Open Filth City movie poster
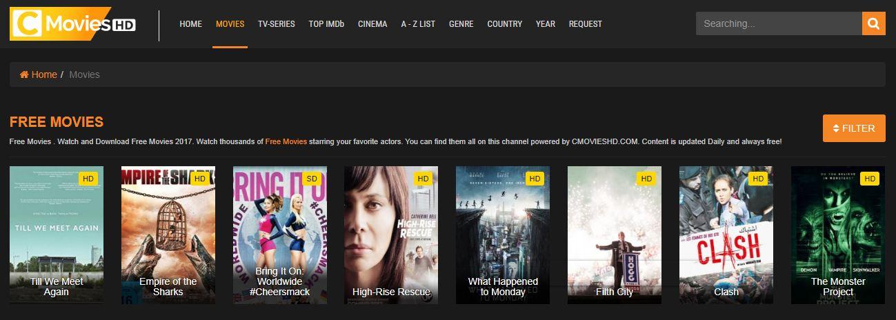The width and height of the screenshot is (896, 320). [615, 235]
